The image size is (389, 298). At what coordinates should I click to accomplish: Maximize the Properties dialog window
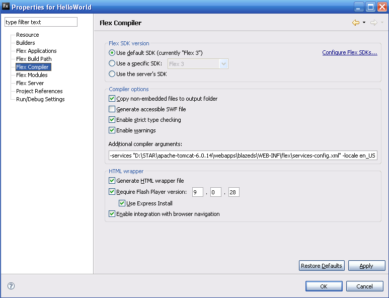tap(371, 7)
